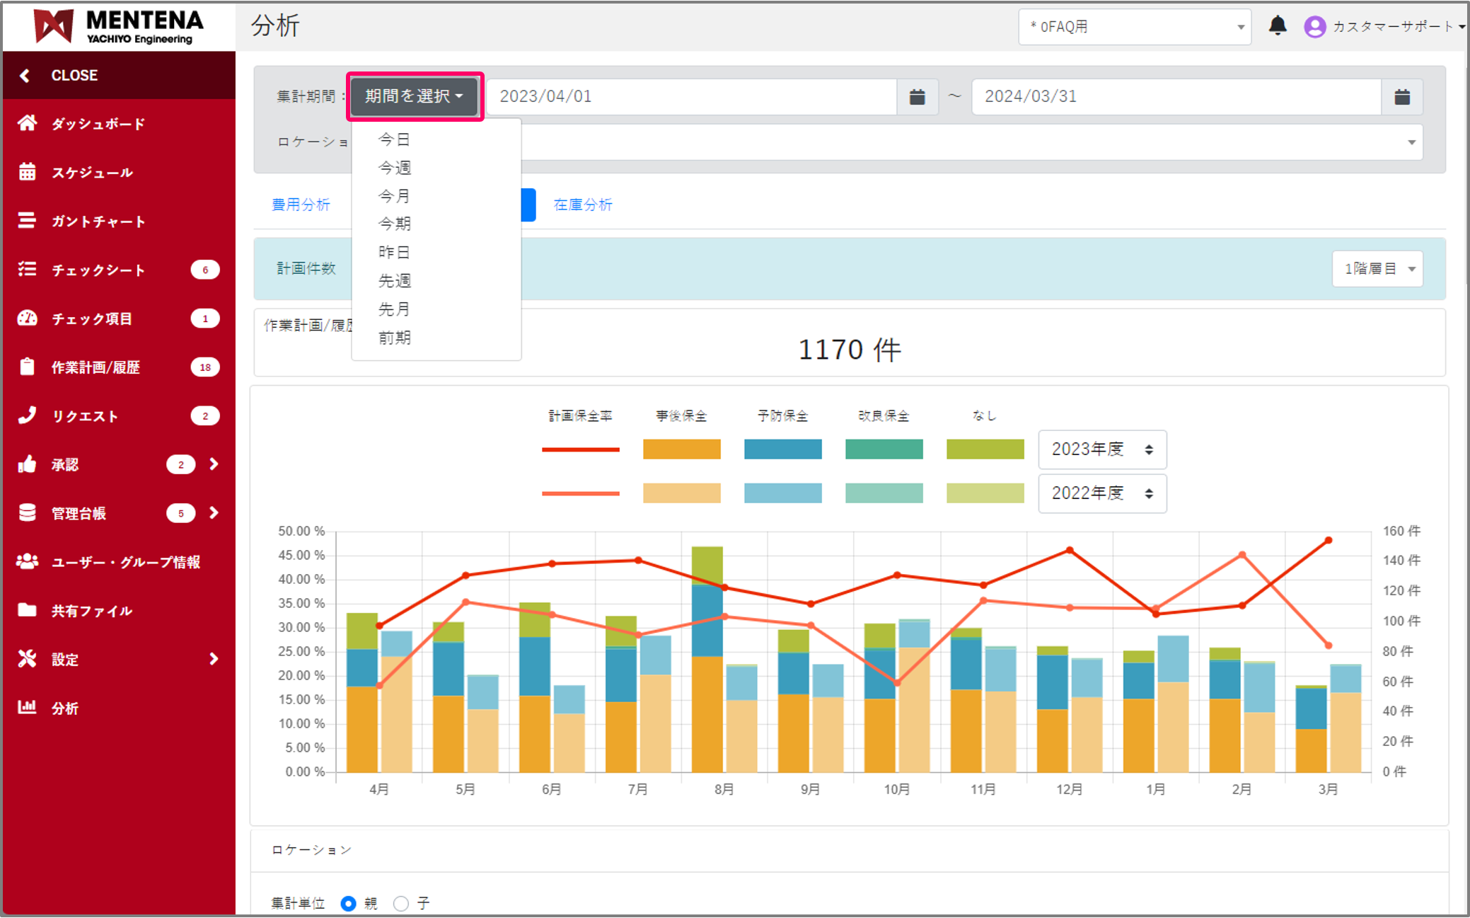Collapse sidebar with CLOSE arrow
This screenshot has width=1470, height=918.
[25, 75]
